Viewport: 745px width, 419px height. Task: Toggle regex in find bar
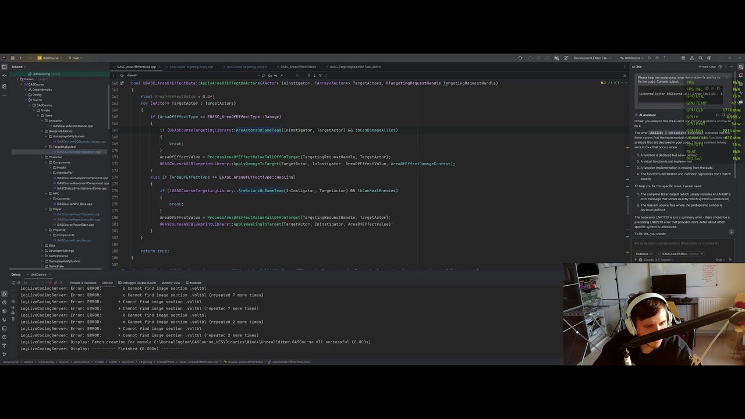[281, 75]
